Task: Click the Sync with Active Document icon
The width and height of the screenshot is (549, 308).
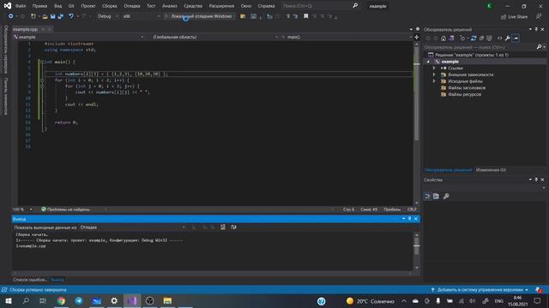Action: [474, 38]
